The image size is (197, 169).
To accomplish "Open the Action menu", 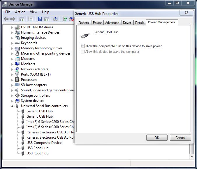I will click(20, 12).
